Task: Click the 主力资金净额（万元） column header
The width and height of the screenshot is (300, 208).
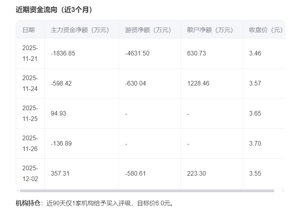Action: tap(80, 30)
